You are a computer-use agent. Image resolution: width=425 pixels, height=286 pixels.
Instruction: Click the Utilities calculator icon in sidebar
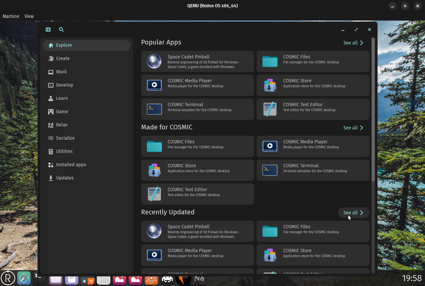tap(51, 152)
